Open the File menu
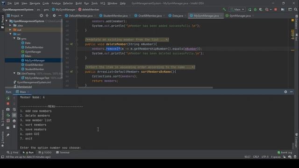Screen dimensions: 299x168 [x=9, y=3]
